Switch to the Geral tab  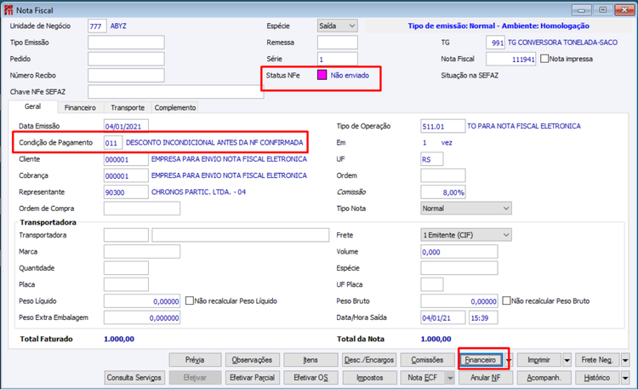[32, 106]
